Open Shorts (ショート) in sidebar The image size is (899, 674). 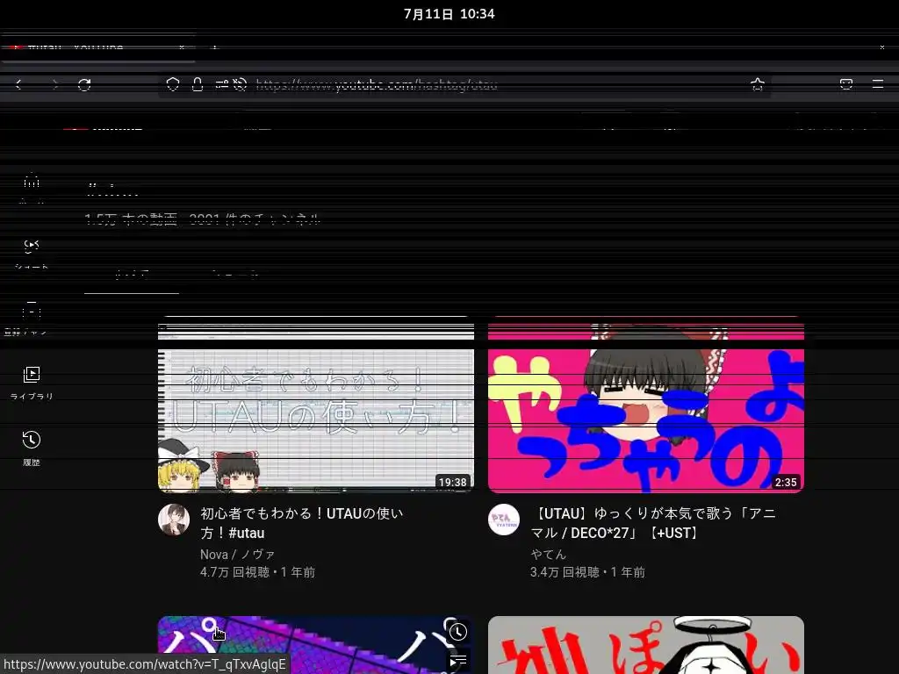click(x=32, y=254)
